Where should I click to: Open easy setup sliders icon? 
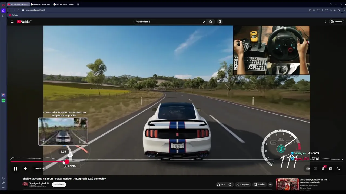coord(335,10)
